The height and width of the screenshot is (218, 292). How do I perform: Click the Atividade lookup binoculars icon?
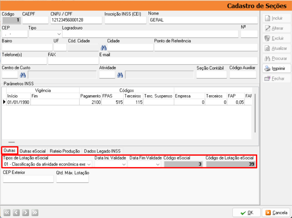[x=120, y=75]
